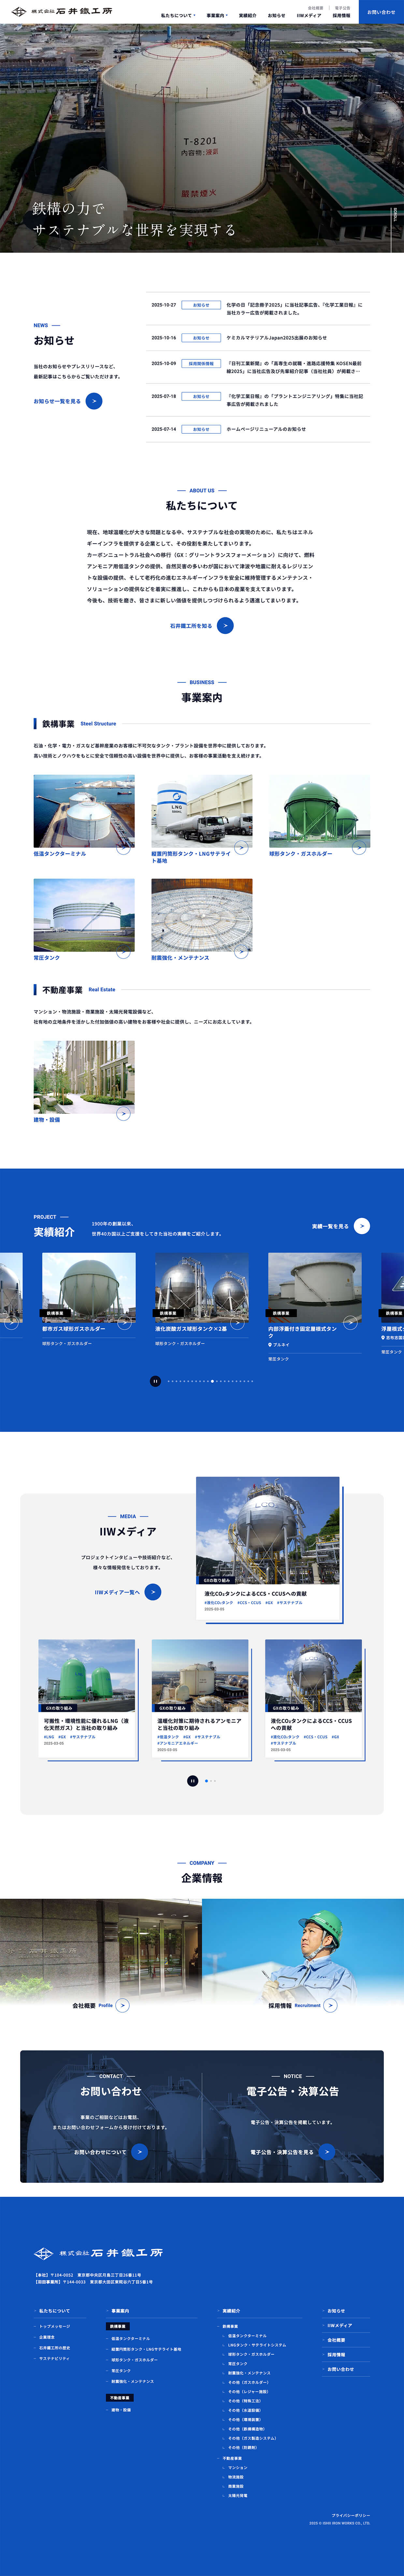Click arrow icon beside 実績一覧を見る
Image resolution: width=404 pixels, height=2576 pixels.
coord(362,1226)
